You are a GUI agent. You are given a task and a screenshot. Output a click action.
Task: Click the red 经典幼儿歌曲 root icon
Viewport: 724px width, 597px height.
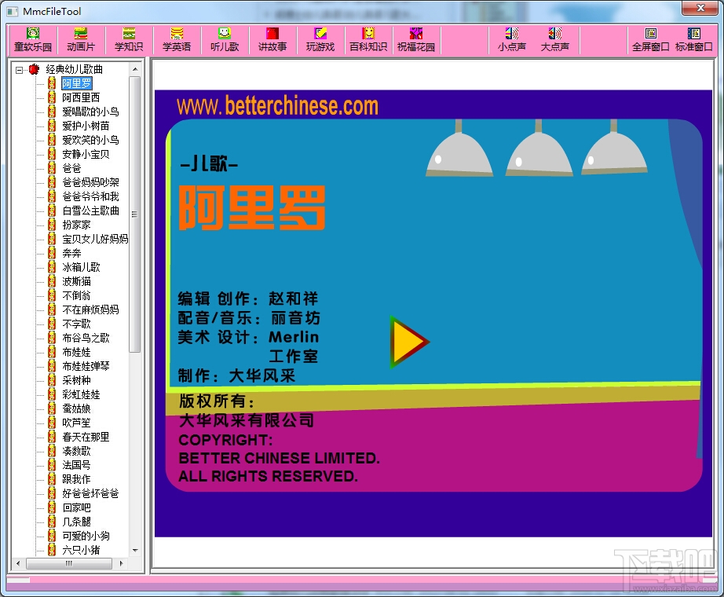(35, 70)
